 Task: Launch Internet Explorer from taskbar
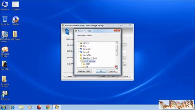tap(12, 107)
